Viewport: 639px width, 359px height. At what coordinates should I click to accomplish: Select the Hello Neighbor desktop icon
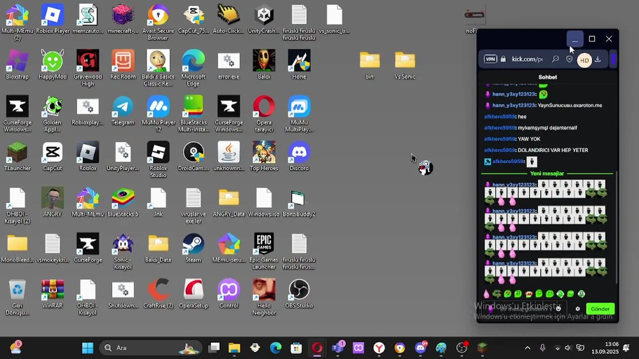pyautogui.click(x=264, y=298)
